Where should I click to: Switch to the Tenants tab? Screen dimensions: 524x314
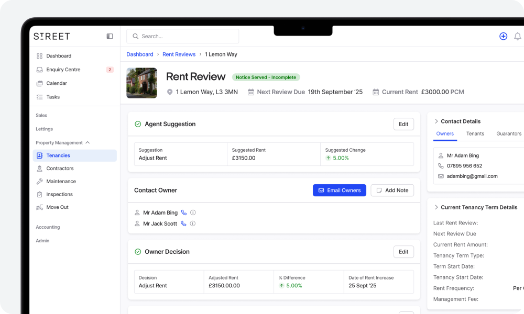tap(475, 133)
